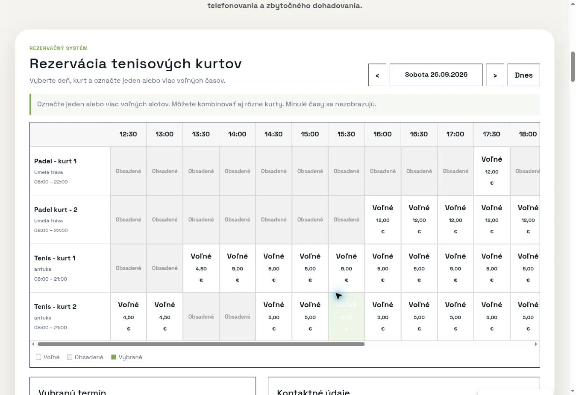Click the horizontal table scrollbar thumb
This screenshot has height=395, width=576.
tap(201, 344)
